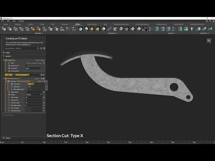
Task: Collapse the Import Part block
Action: coord(4,60)
